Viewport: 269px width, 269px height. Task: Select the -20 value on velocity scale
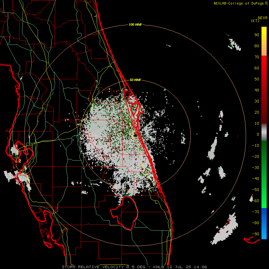point(256,156)
